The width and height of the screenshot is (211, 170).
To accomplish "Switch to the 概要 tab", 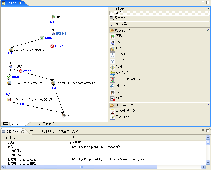I will [5, 124].
